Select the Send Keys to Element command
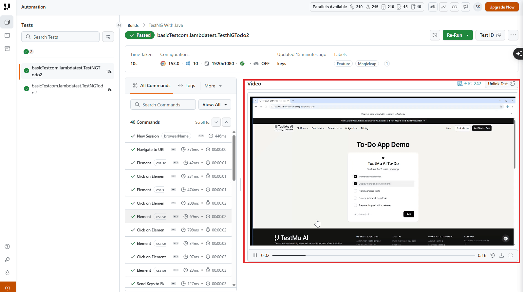This screenshot has height=292, width=523. click(x=178, y=283)
